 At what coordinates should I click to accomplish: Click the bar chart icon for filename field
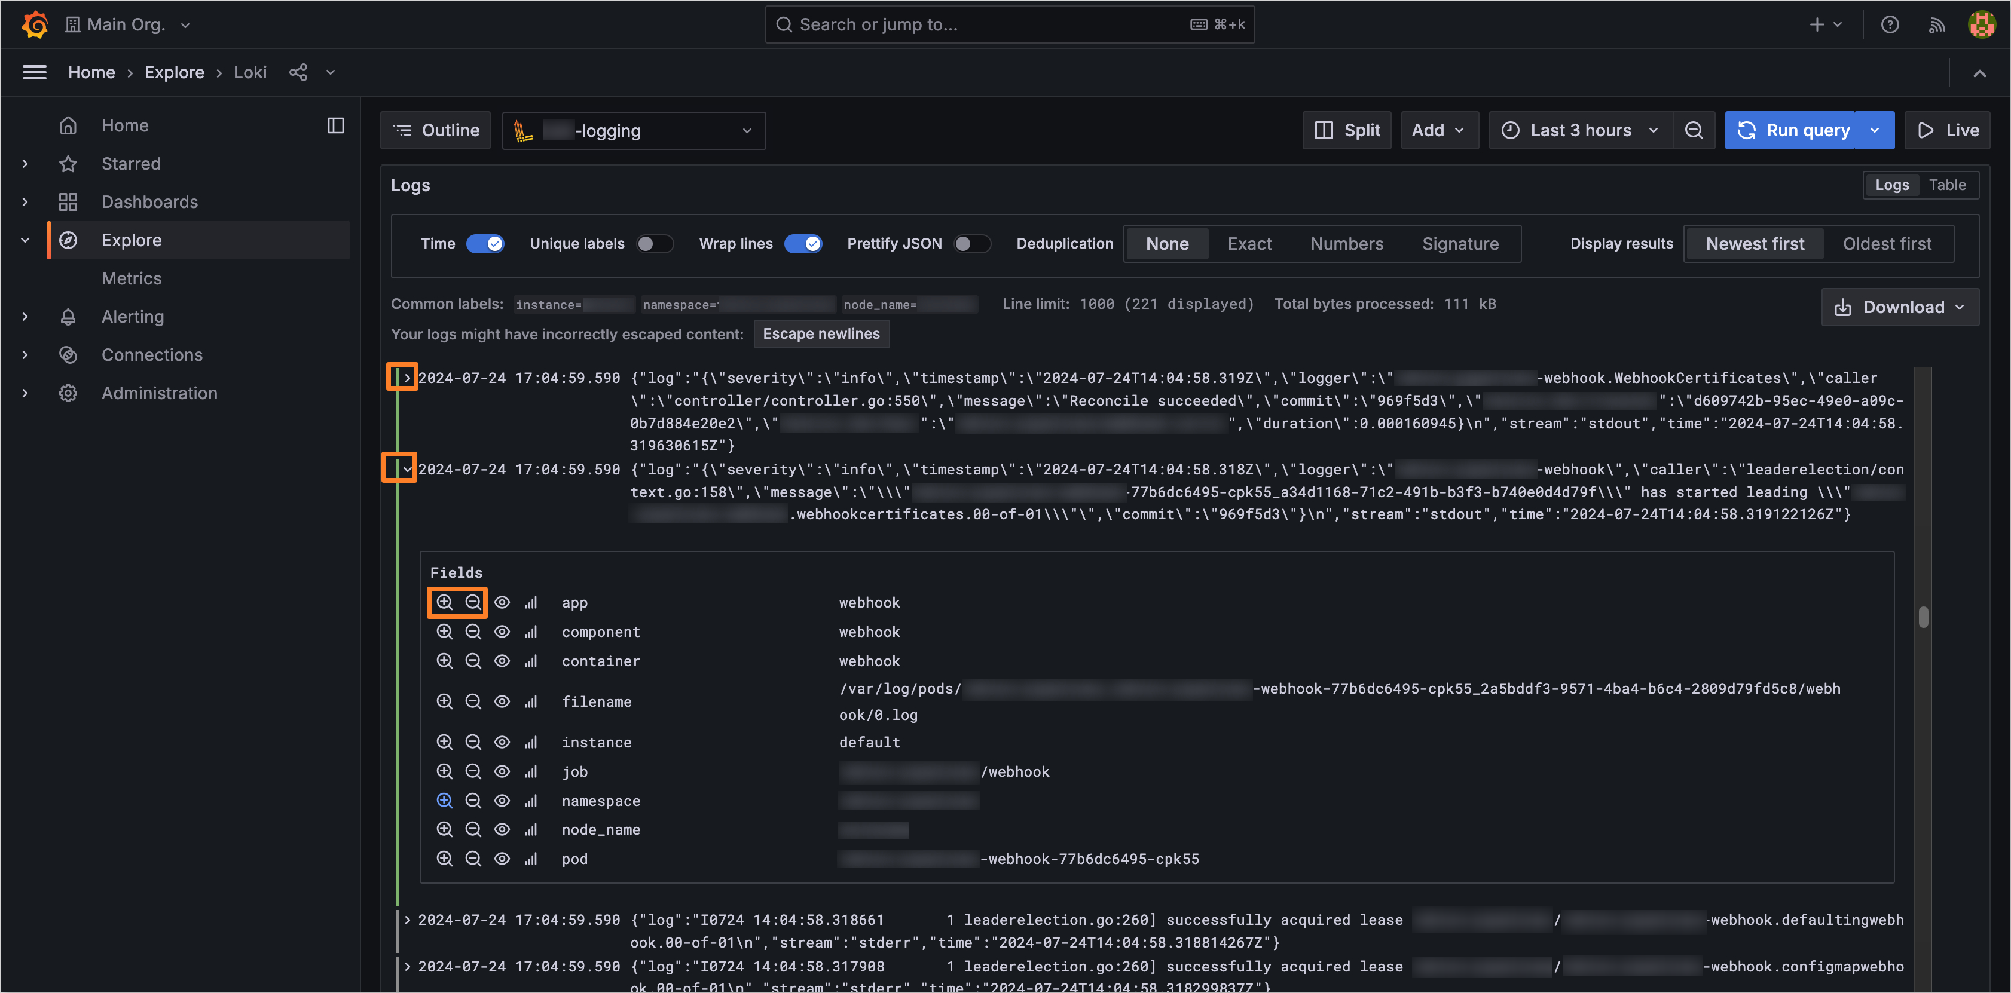(x=531, y=701)
